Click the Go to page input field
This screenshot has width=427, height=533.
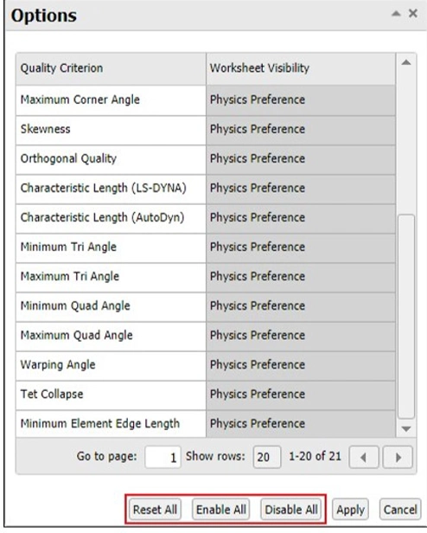coord(163,457)
